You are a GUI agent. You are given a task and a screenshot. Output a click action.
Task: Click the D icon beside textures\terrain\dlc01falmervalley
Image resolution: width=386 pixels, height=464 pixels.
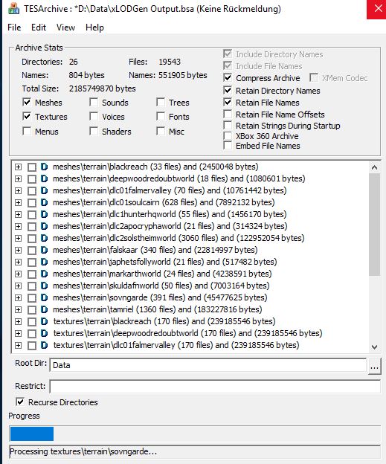click(44, 345)
